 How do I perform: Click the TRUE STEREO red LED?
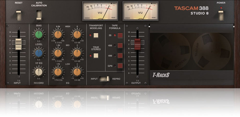(90, 56)
